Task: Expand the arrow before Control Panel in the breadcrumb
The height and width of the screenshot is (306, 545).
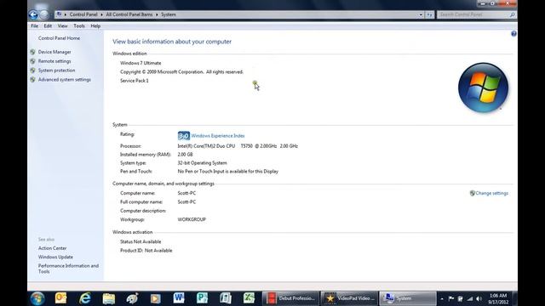Action: tap(66, 14)
